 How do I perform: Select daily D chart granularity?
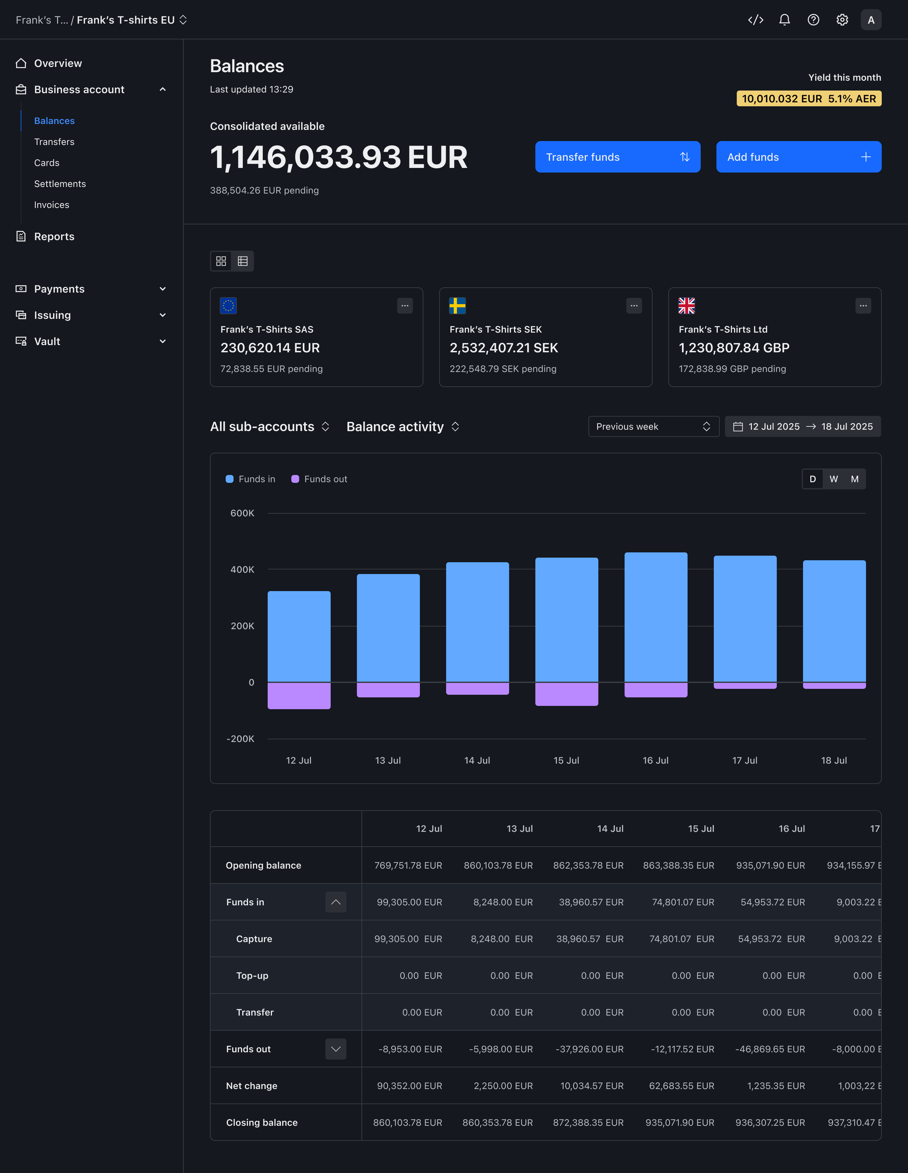click(813, 479)
